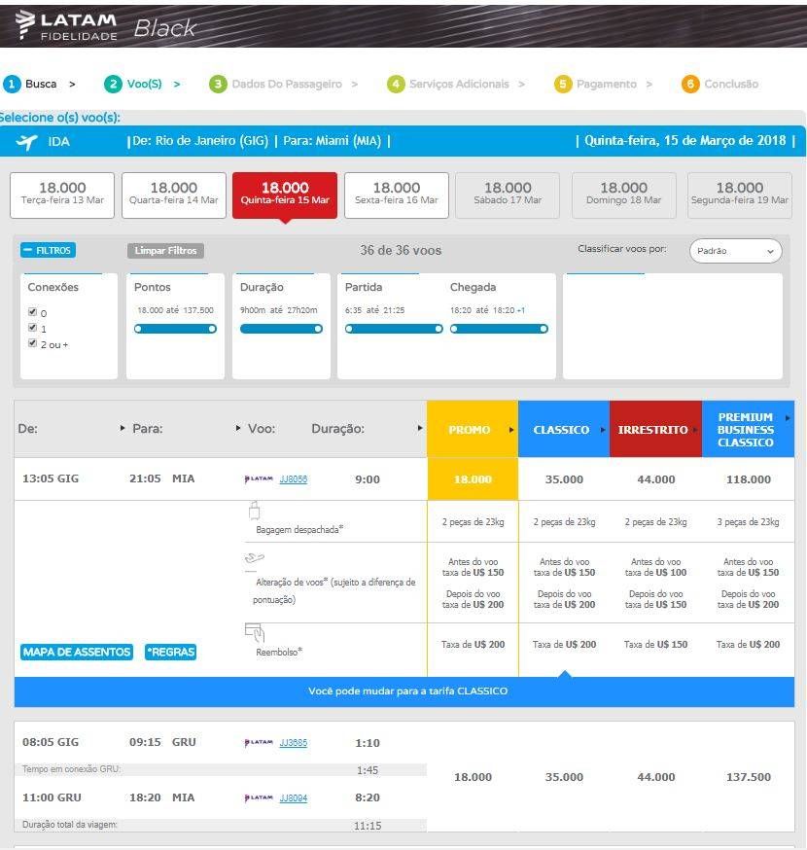Click the checked baggage suitcase icon
The height and width of the screenshot is (850, 807).
click(x=254, y=511)
